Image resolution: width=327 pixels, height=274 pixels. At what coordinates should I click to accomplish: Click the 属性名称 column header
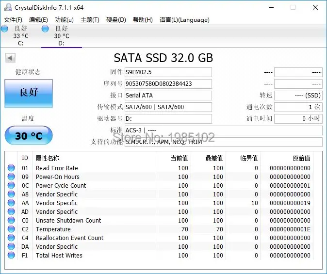coord(48,158)
